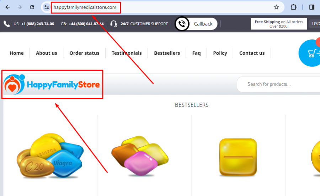
Task: Open the About us page
Action: [x=47, y=53]
